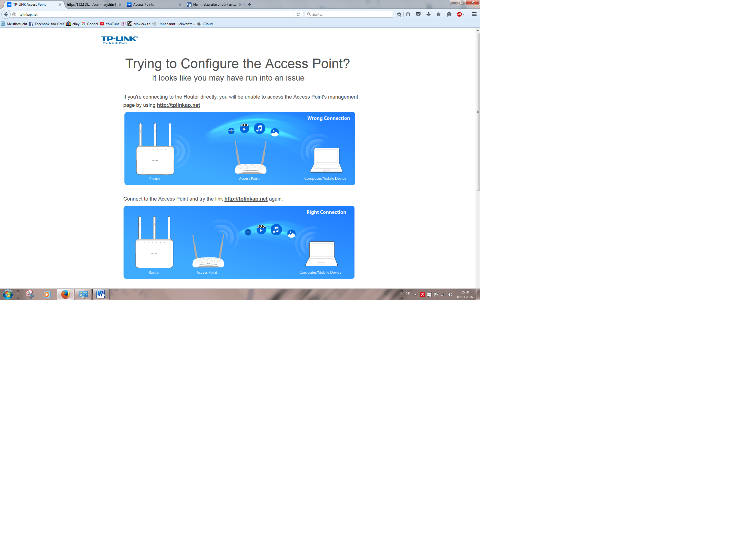Bookmark this page with star icon
Image resolution: width=741 pixels, height=560 pixels.
click(399, 14)
